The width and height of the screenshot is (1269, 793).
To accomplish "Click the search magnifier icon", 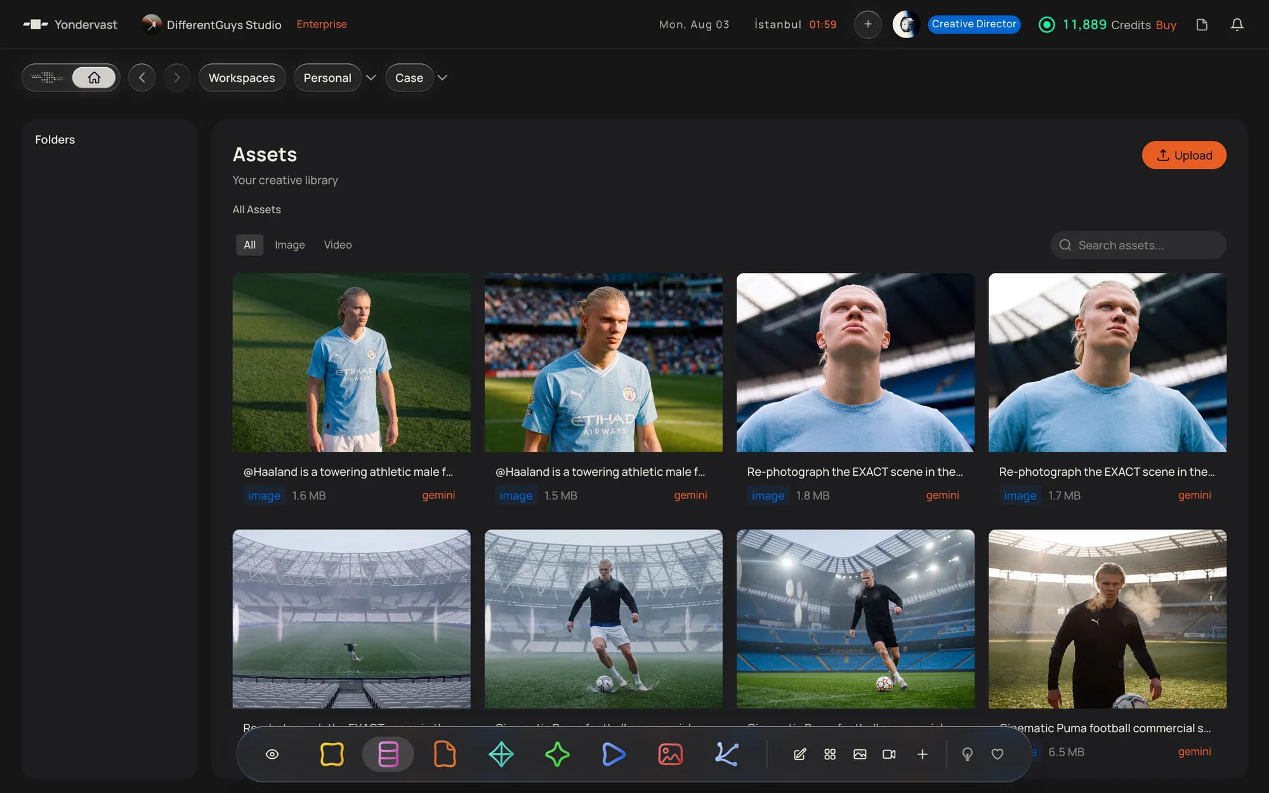I will [1065, 245].
